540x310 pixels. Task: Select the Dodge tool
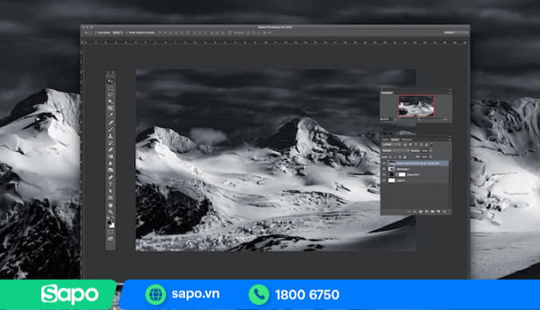(110, 170)
